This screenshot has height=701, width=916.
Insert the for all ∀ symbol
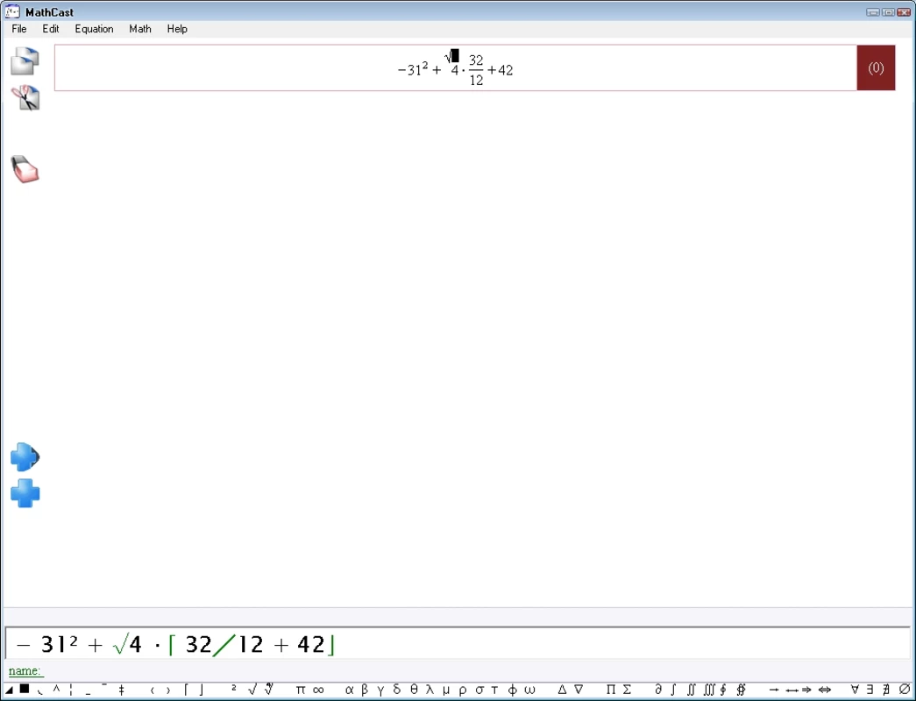point(855,690)
